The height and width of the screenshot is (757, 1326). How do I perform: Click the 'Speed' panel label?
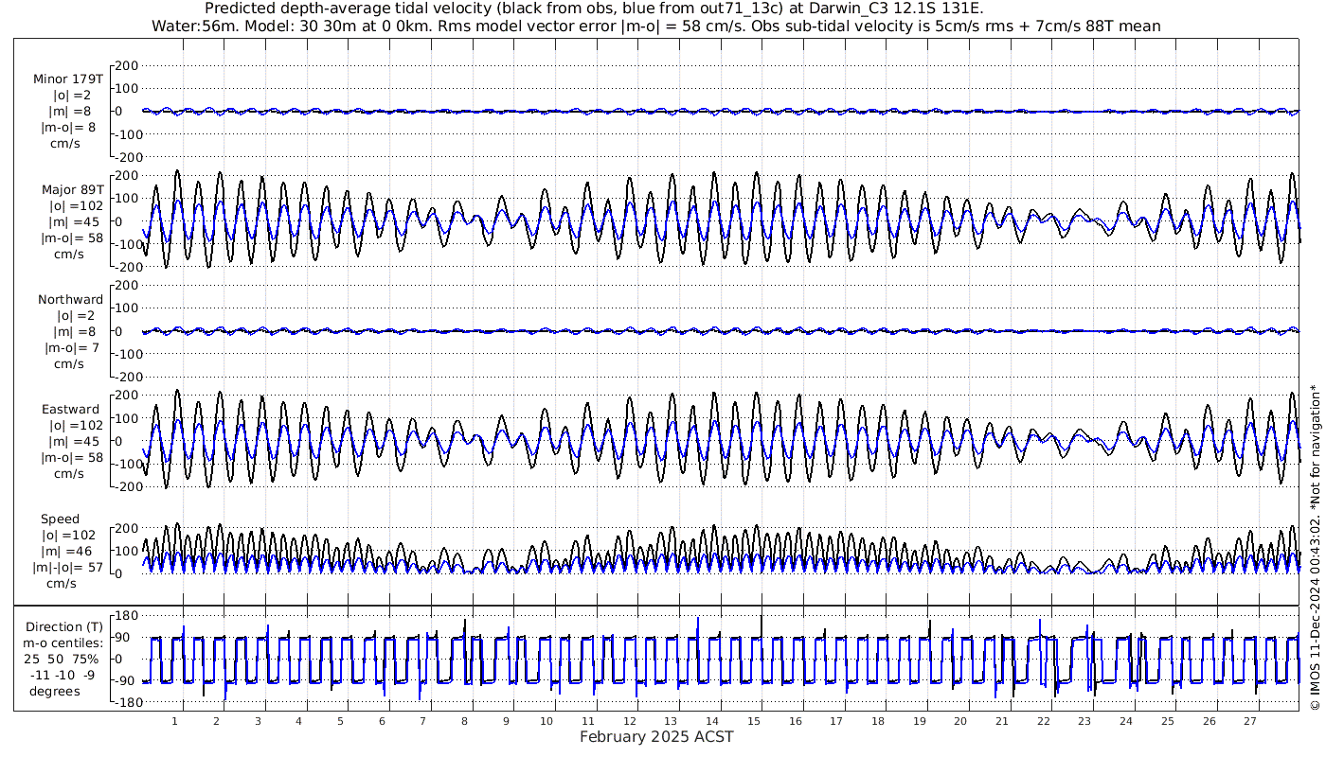61,519
